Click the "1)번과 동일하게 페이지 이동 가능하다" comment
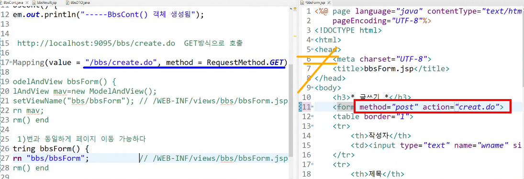This screenshot has width=524, height=179. (81, 139)
